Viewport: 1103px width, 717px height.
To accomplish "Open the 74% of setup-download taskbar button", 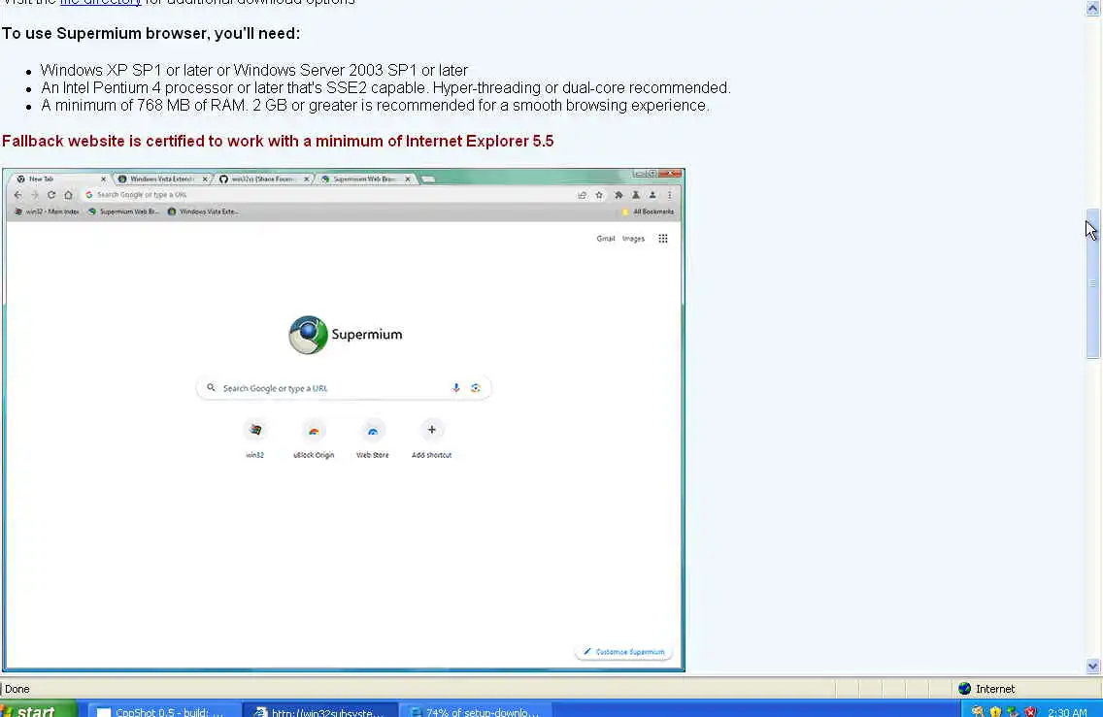I will (x=476, y=710).
